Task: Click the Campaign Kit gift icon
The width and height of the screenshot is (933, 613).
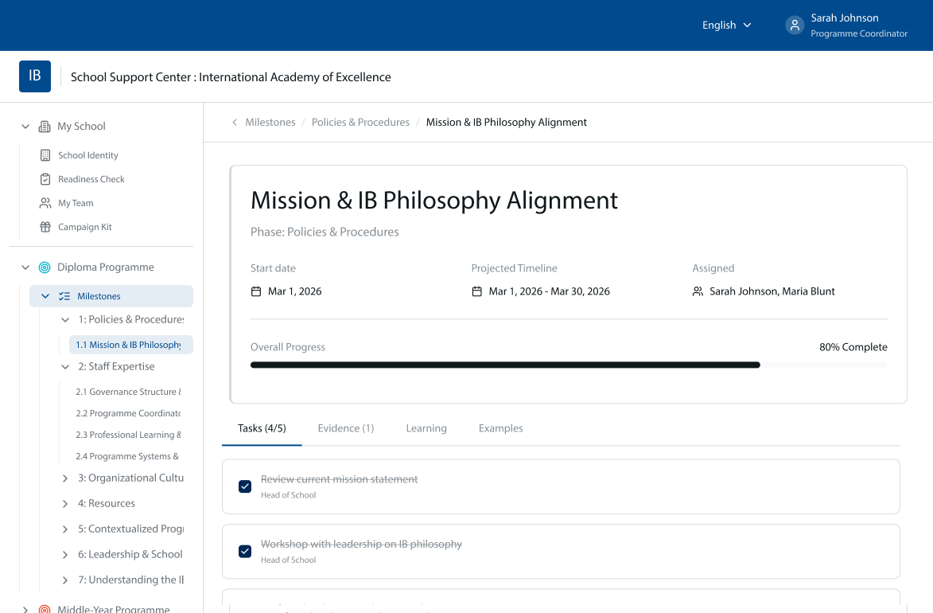Action: pos(45,227)
